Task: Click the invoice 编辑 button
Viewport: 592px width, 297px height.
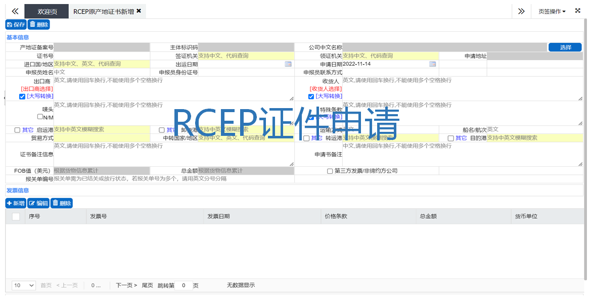Action: (x=38, y=203)
